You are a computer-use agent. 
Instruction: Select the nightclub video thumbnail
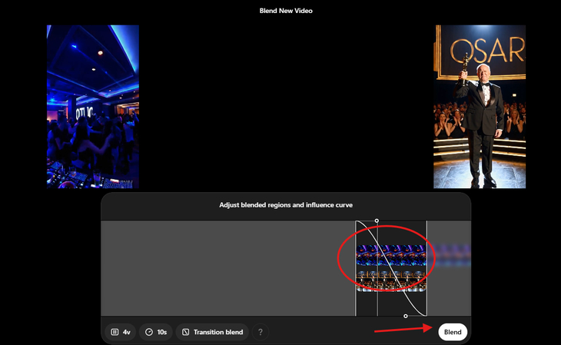[x=93, y=107]
